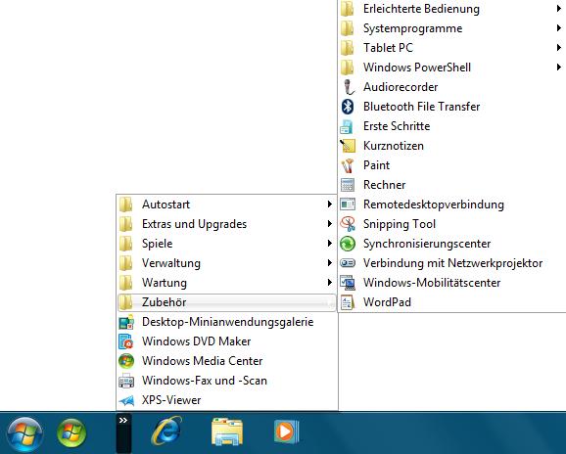Click Verbindung mit Netzwerkprojektor text
Screen dimensions: 566x454
[x=452, y=263]
